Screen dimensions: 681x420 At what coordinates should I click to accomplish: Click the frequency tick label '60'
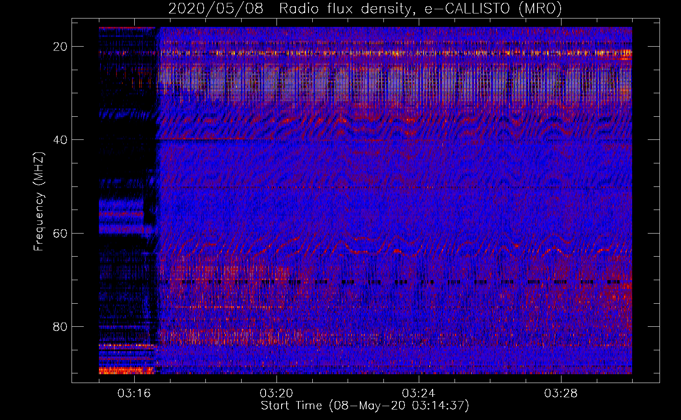[x=61, y=234]
